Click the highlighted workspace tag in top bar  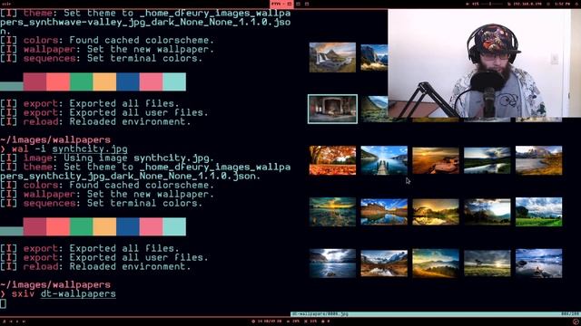click(x=281, y=4)
